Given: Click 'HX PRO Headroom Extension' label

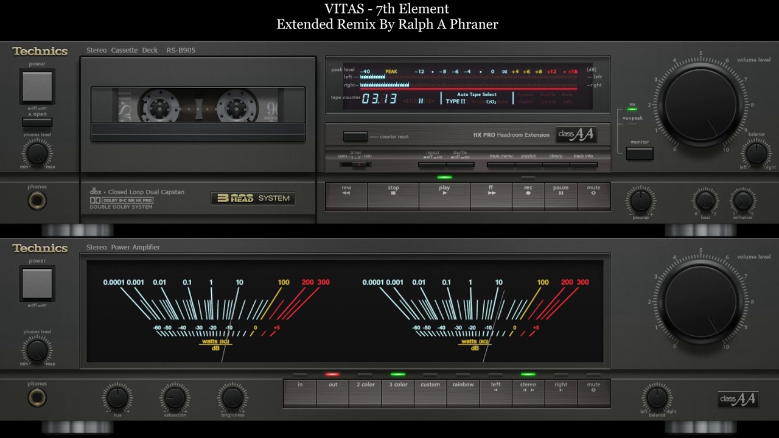Looking at the screenshot, I should (x=511, y=135).
